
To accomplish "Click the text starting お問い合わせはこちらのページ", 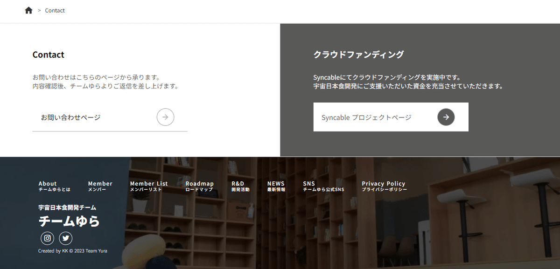I will pos(96,77).
